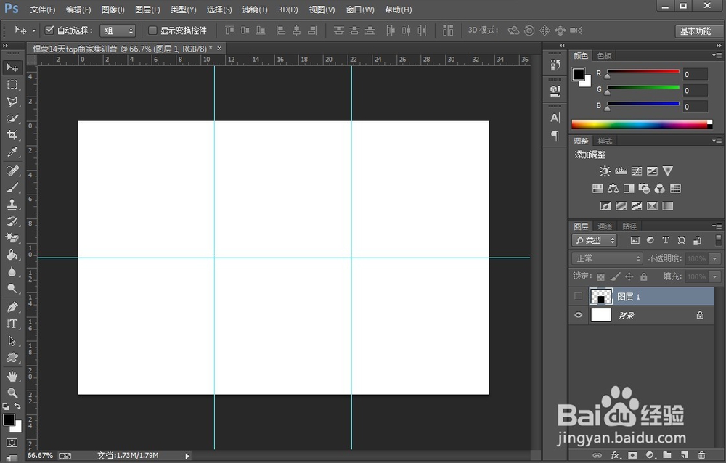This screenshot has height=463, width=726.
Task: Select the Quick Selection tool
Action: pos(12,118)
